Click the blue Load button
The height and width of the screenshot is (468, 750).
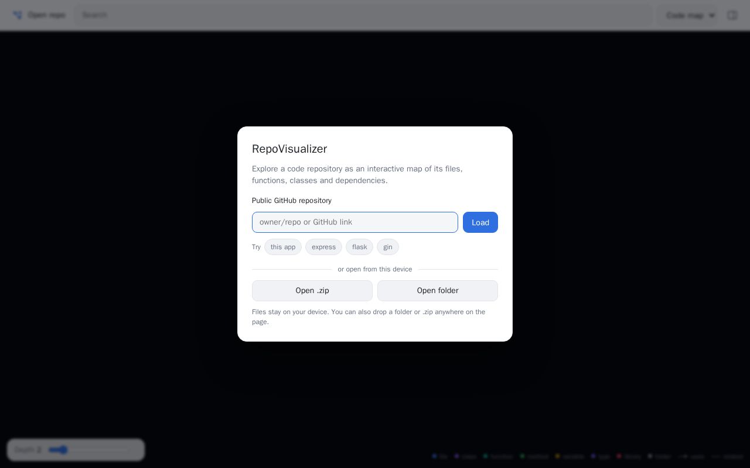click(480, 222)
